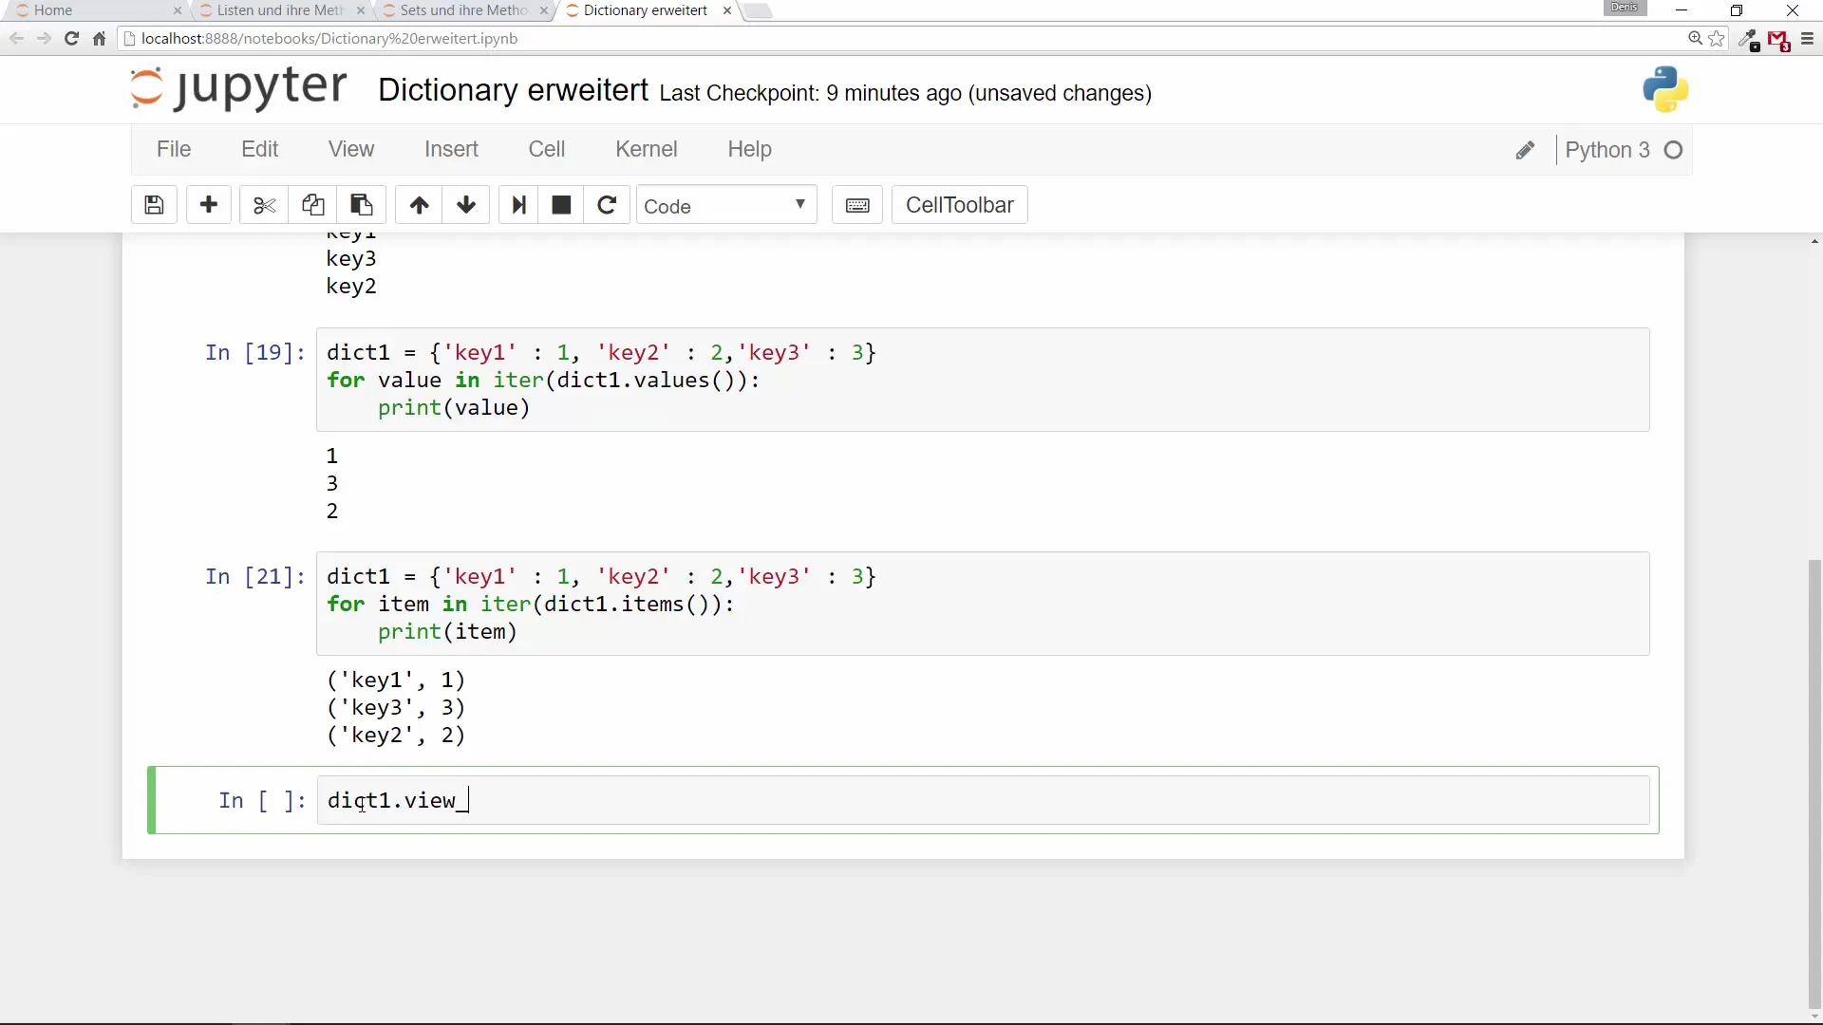The height and width of the screenshot is (1025, 1823).
Task: Copy selected cell icon
Action: click(x=312, y=205)
